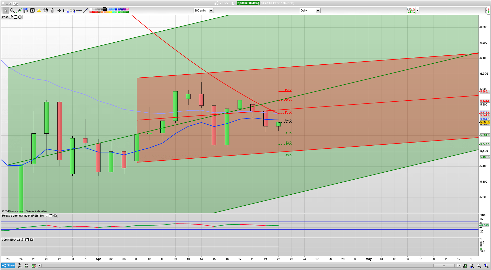Viewport: 491px width, 270px height.
Task: Select the rectangle drawing tool
Action: pos(66,10)
